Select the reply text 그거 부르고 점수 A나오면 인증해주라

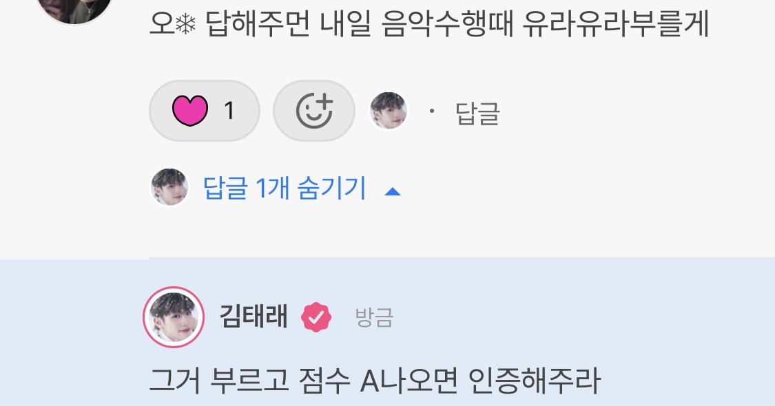[x=375, y=381]
